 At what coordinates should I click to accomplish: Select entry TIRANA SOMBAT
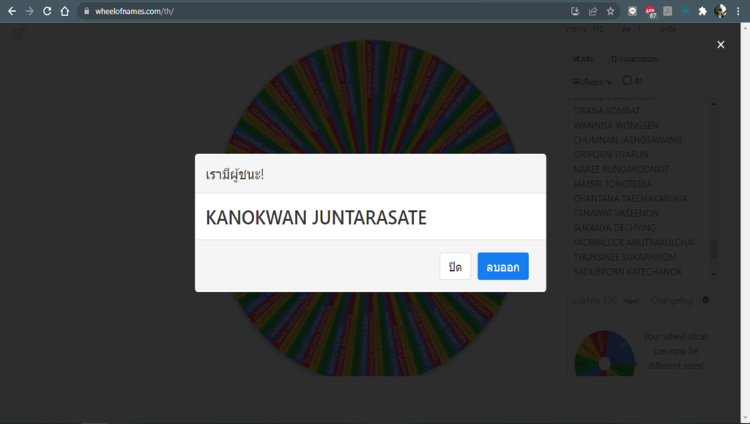606,111
